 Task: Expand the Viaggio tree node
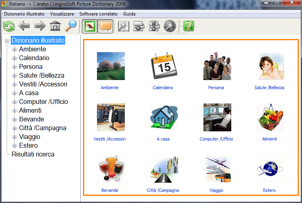[14, 137]
